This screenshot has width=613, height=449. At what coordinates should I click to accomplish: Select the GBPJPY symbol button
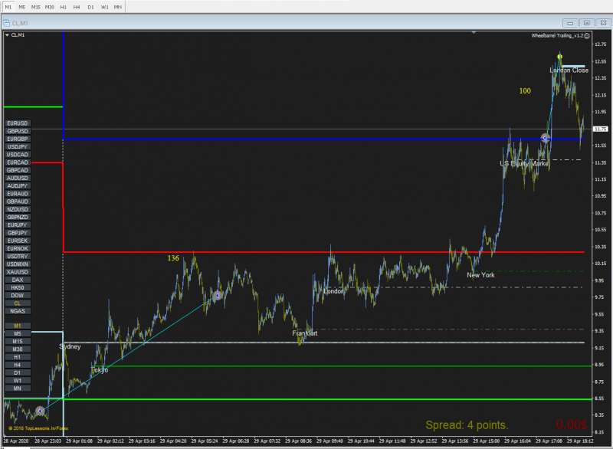coord(18,233)
